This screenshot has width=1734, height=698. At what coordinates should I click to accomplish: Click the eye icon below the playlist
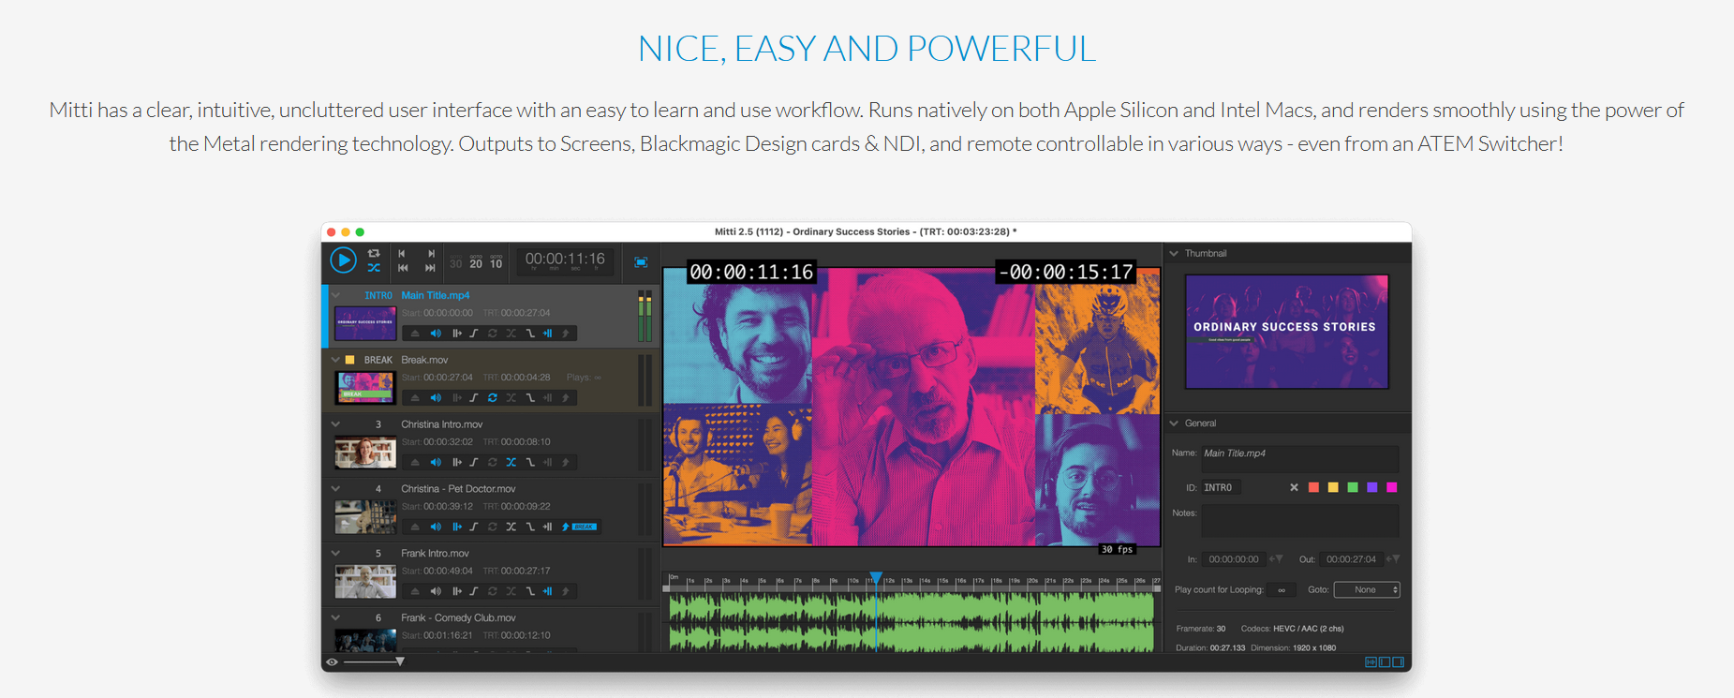pyautogui.click(x=332, y=662)
